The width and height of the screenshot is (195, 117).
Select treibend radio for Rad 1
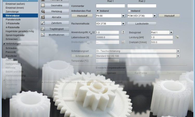pyautogui.click(x=98, y=11)
